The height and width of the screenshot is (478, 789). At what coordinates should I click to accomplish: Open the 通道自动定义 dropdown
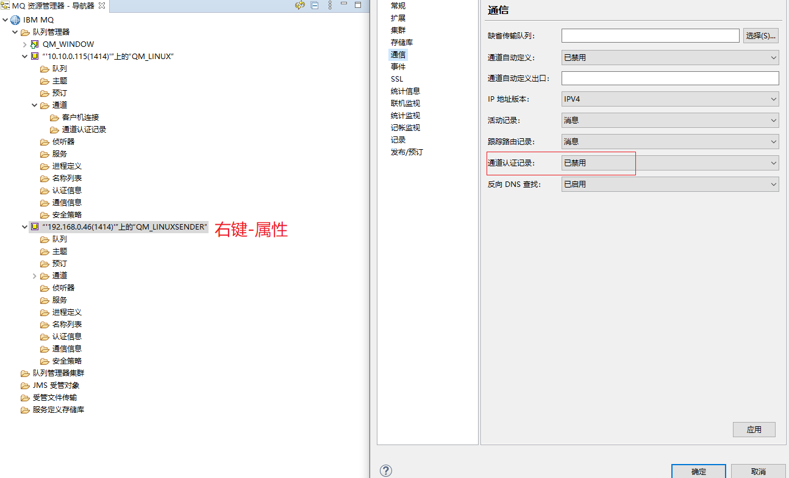click(x=670, y=57)
